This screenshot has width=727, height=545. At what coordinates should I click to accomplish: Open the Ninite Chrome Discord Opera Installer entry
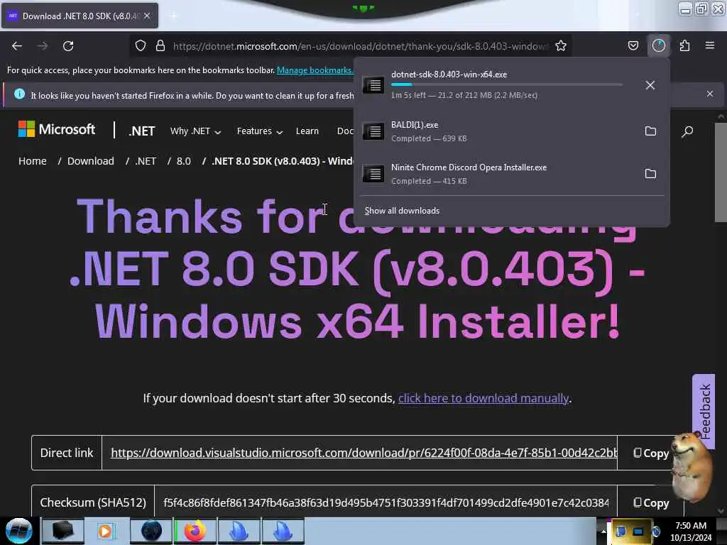click(x=498, y=174)
